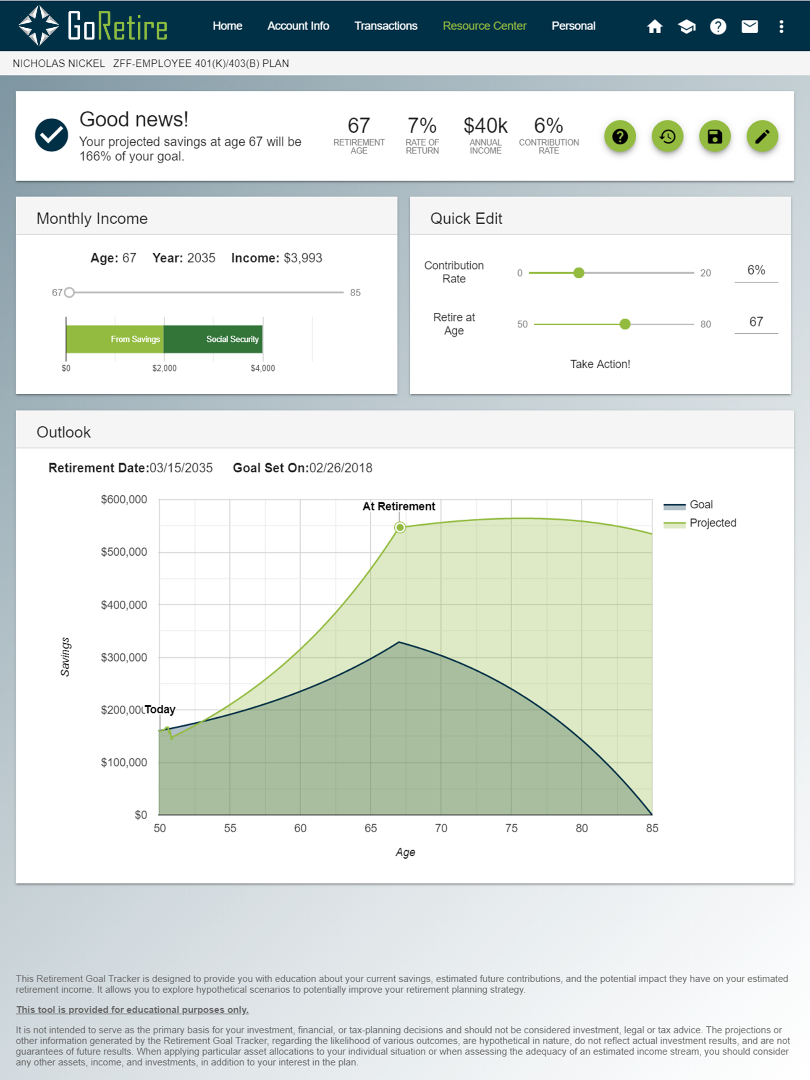Click the Monthly Income panel heading
The height and width of the screenshot is (1080, 810).
click(x=92, y=218)
